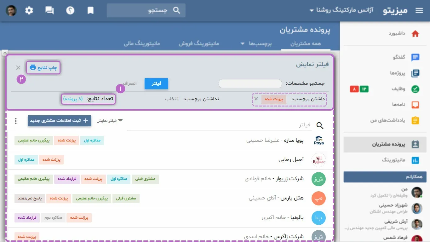Click the پیگیری خانم عظیمی tag on هتل پارس
Screen dimensions: 430x242
pos(92,198)
